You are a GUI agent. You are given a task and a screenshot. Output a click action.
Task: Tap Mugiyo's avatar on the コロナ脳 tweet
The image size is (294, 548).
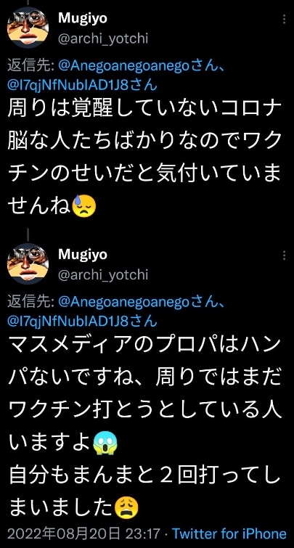click(28, 28)
